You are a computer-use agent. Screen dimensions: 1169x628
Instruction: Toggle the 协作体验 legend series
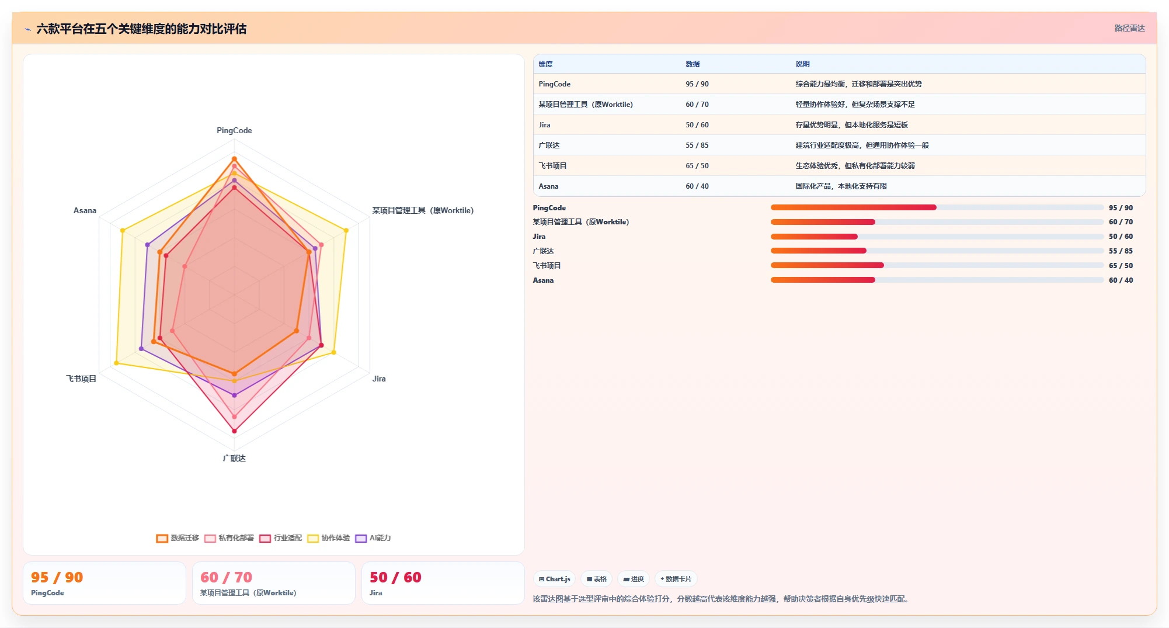(x=328, y=538)
